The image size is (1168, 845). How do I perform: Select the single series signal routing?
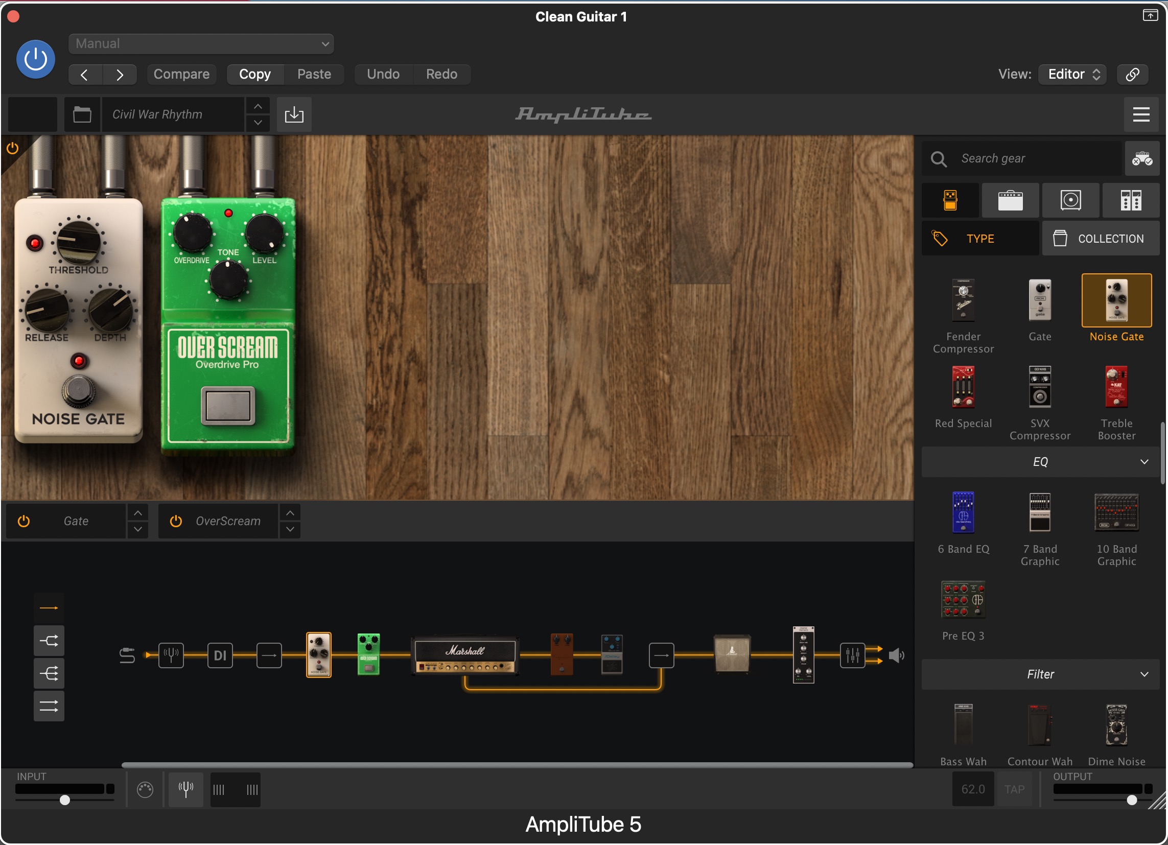point(49,608)
